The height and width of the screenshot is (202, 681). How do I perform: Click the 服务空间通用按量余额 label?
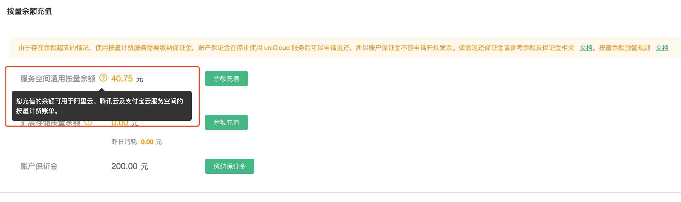pyautogui.click(x=58, y=79)
